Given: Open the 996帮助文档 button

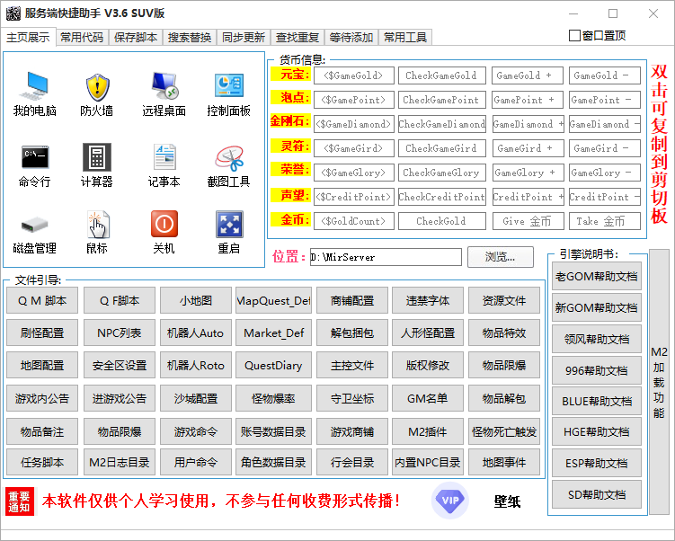Looking at the screenshot, I should tap(597, 370).
